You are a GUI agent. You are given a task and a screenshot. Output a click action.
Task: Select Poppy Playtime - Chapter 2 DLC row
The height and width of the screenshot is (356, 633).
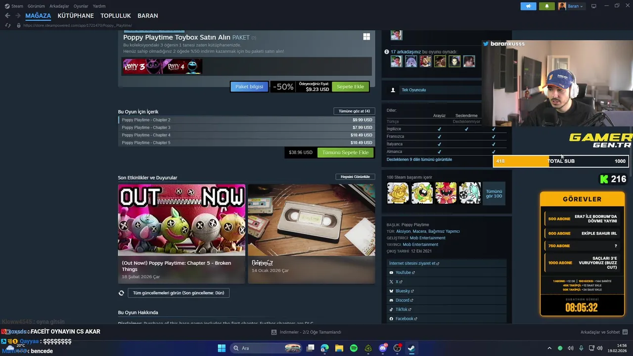click(x=246, y=120)
